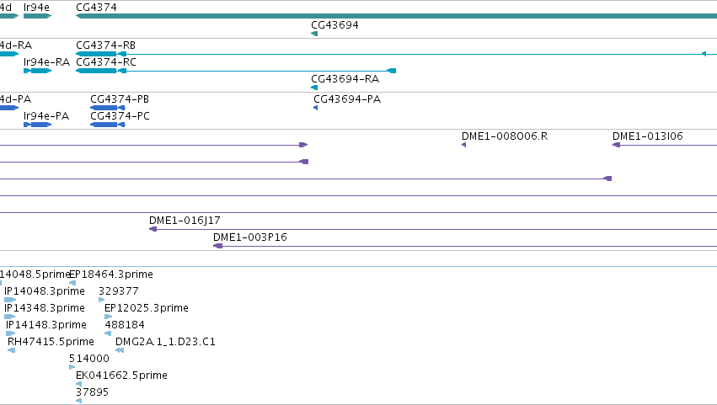Select the CG4374-RB transcript exon block
Viewport: 717px width, 405px height.
96,54
